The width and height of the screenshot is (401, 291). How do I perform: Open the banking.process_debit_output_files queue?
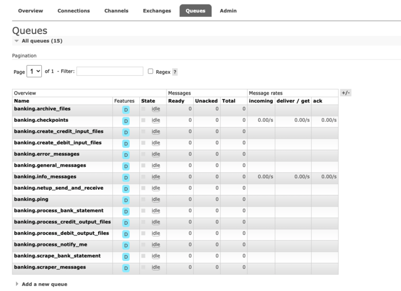point(62,233)
